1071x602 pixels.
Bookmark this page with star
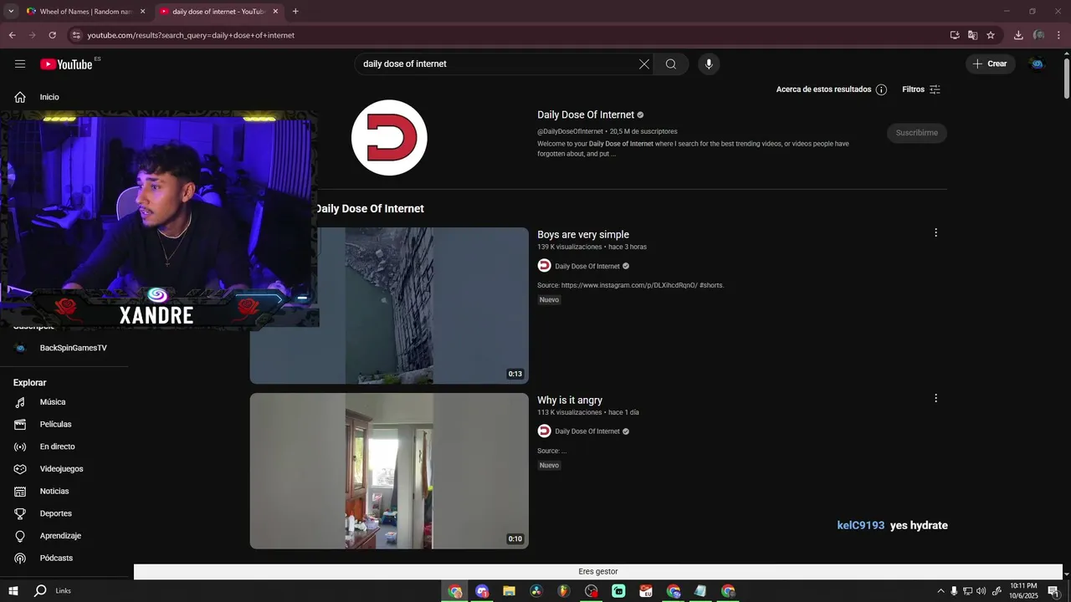[x=991, y=35]
